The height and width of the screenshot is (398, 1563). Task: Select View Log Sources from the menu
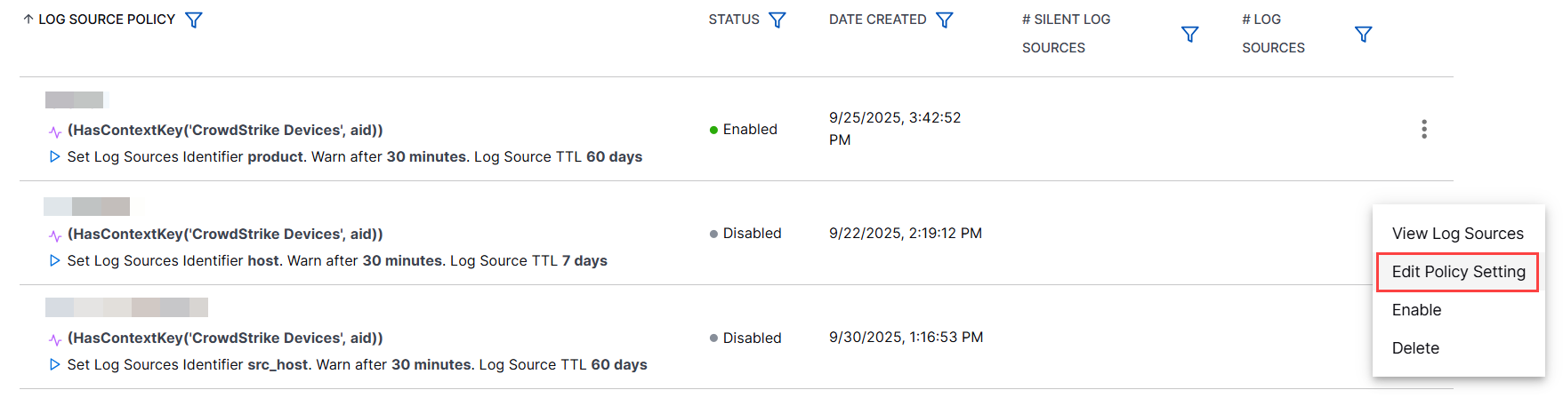(1457, 234)
